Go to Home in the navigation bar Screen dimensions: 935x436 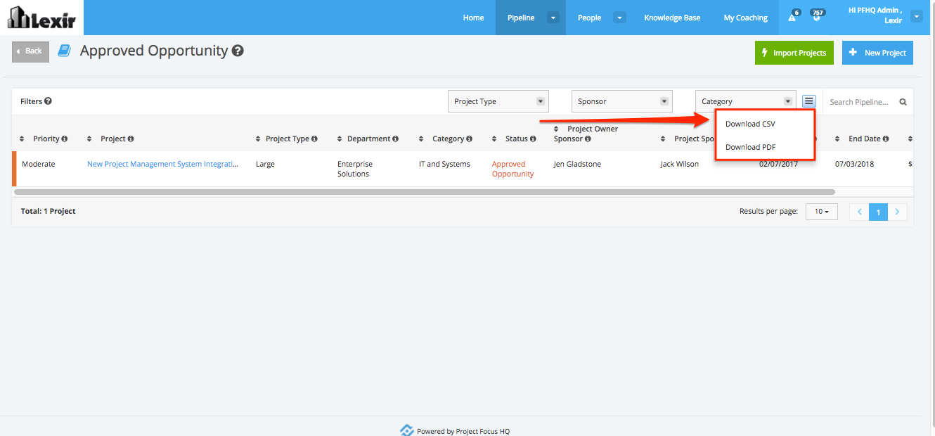click(473, 18)
